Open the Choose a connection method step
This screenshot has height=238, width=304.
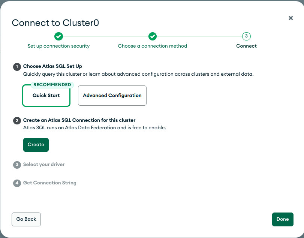pyautogui.click(x=153, y=46)
